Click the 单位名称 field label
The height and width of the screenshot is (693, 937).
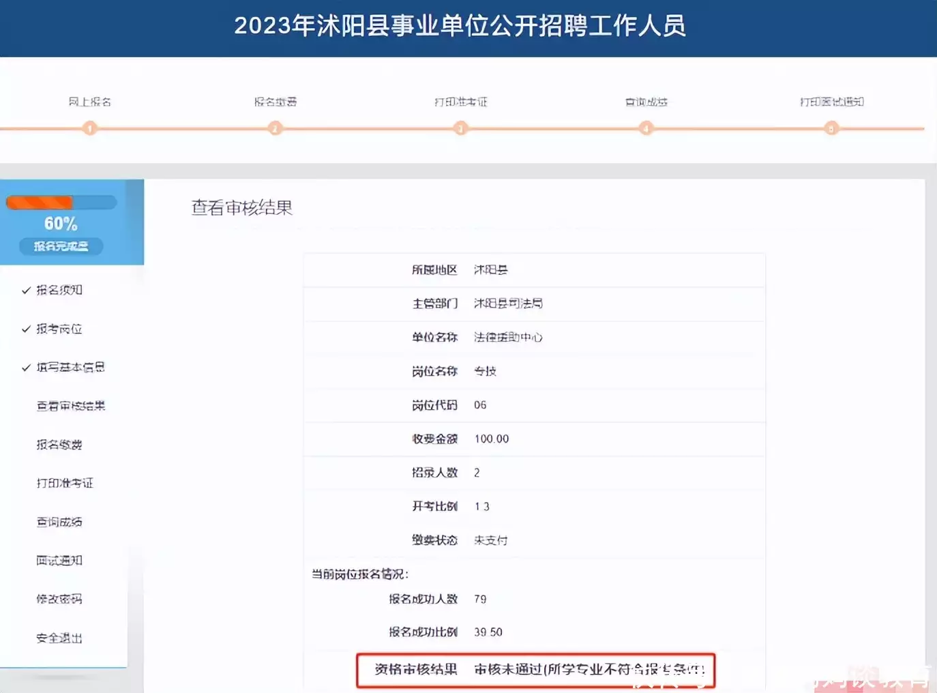pyautogui.click(x=434, y=337)
